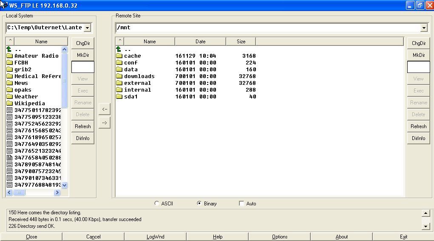The width and height of the screenshot is (434, 241).
Task: Enable the Auto transfer checkbox
Action: tap(242, 204)
